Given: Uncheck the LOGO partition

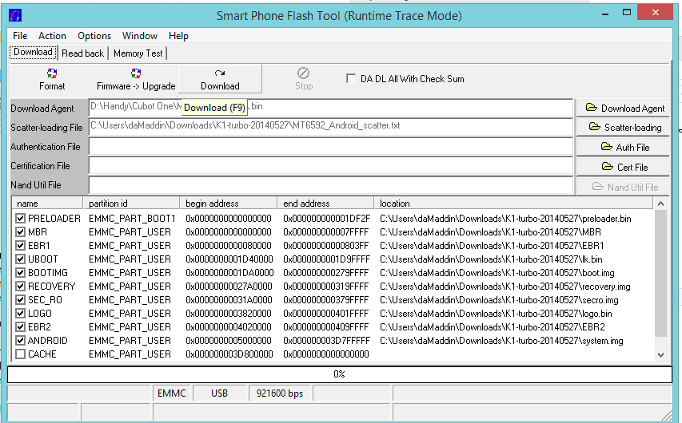Looking at the screenshot, I should point(20,314).
